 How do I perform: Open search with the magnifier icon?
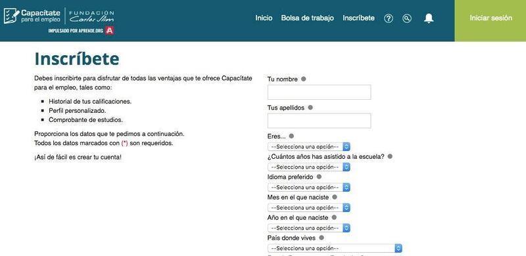coord(406,18)
